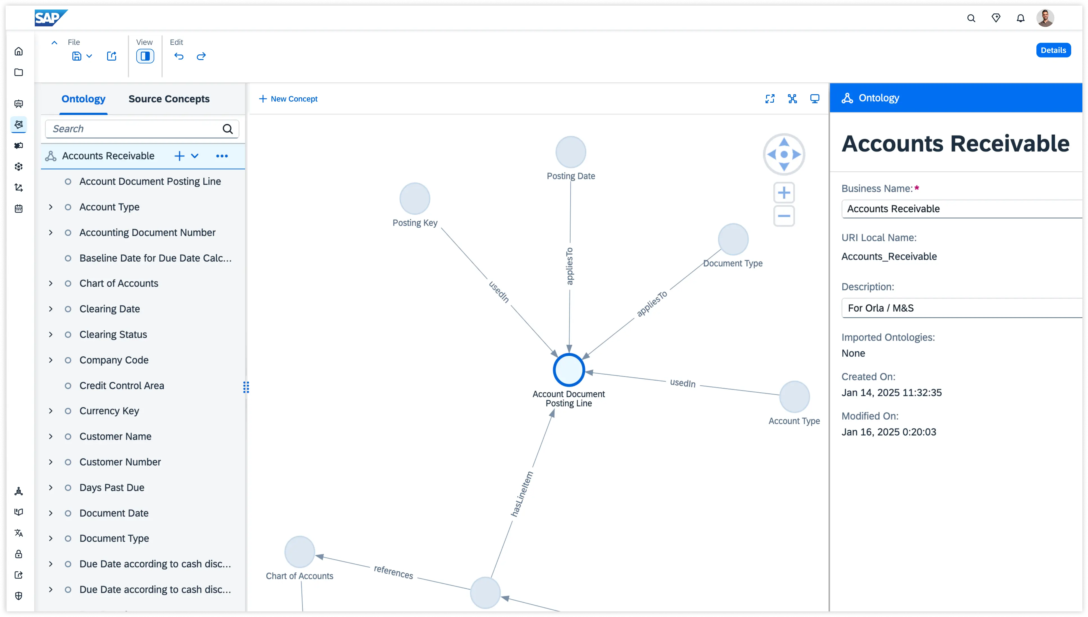This screenshot has width=1088, height=617.
Task: Click the fit-to-screen monitor icon
Action: (x=815, y=99)
